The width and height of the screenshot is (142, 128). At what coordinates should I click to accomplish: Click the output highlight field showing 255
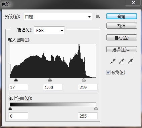click(88, 116)
